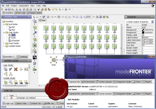Open the upper PlugIns tab in About dialog
Screen dimensions: 156x109
(x=147, y=82)
